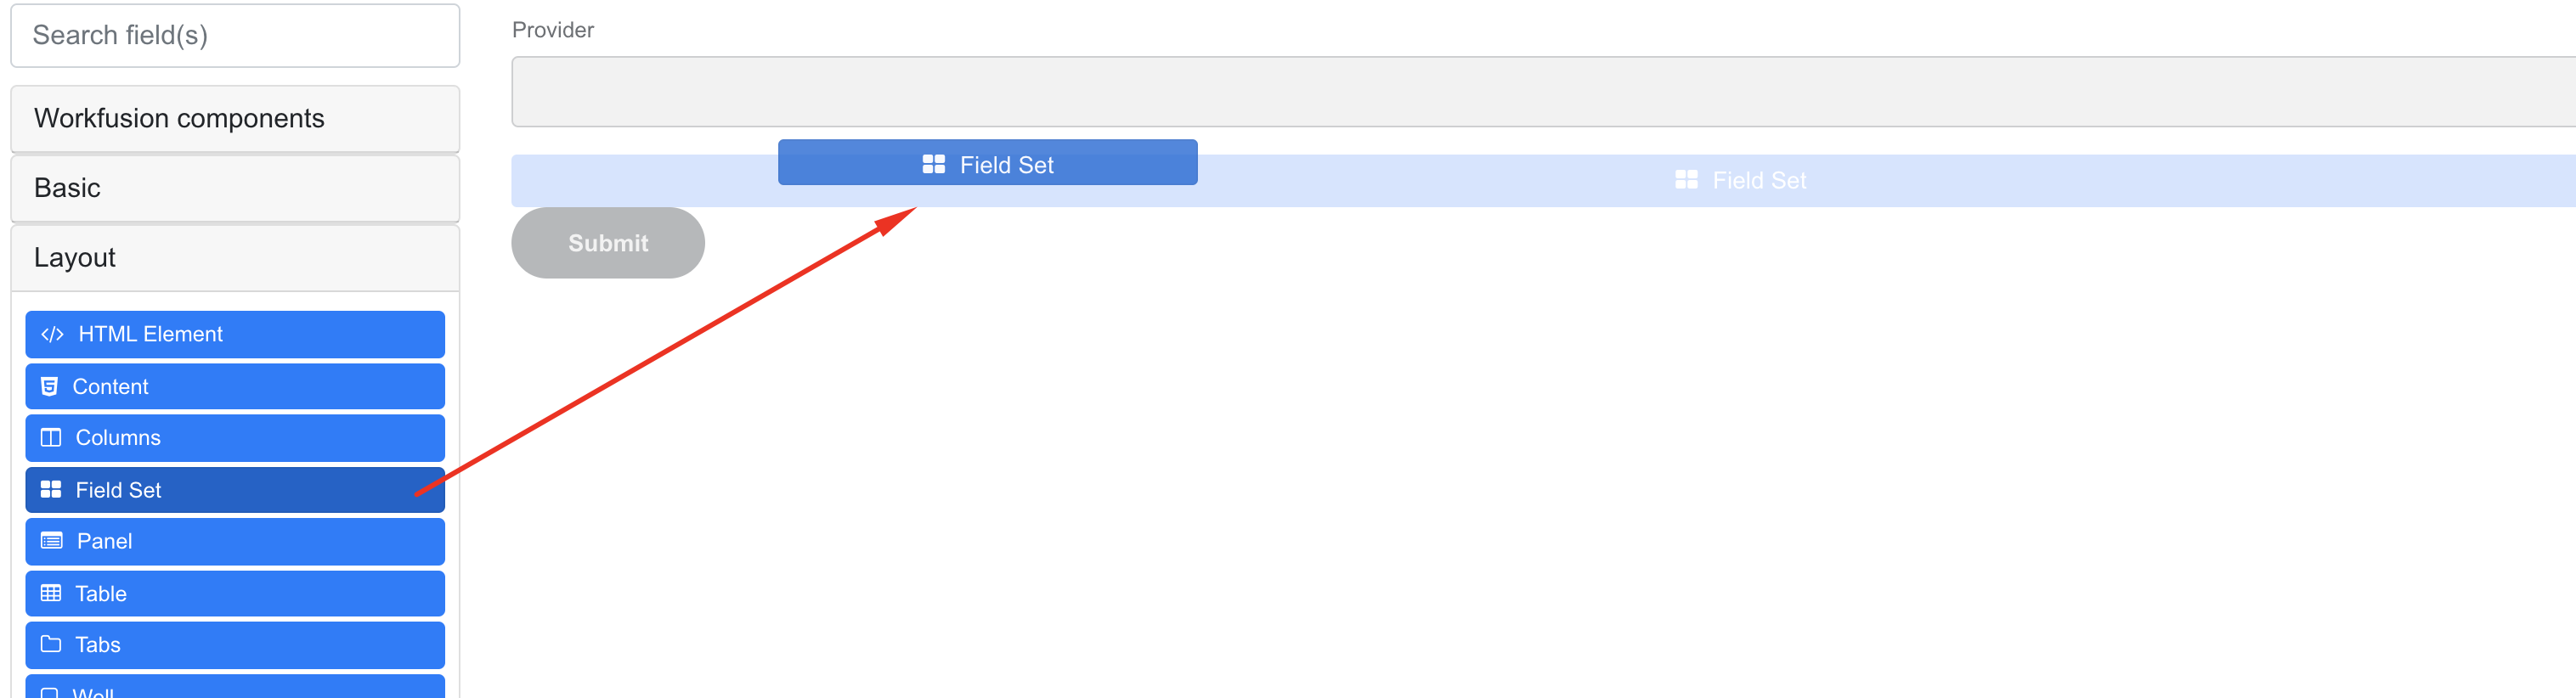The image size is (2576, 698).
Task: Click the Panel list icon
Action: (x=51, y=541)
